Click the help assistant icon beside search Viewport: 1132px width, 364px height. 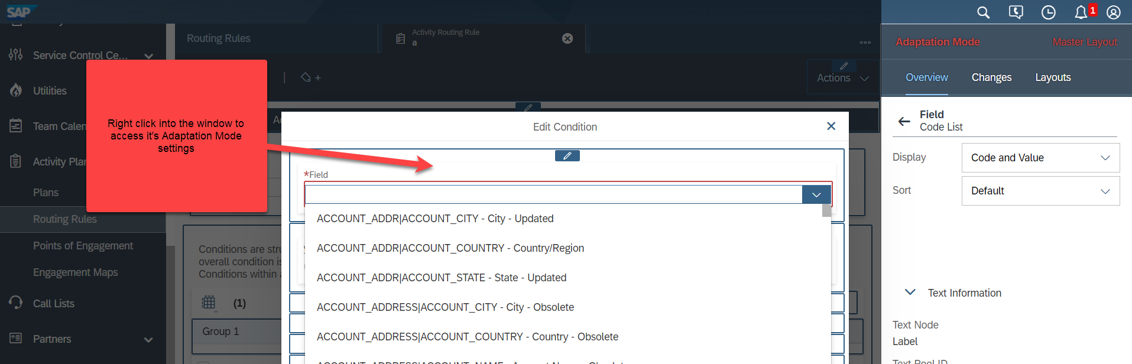point(1016,12)
